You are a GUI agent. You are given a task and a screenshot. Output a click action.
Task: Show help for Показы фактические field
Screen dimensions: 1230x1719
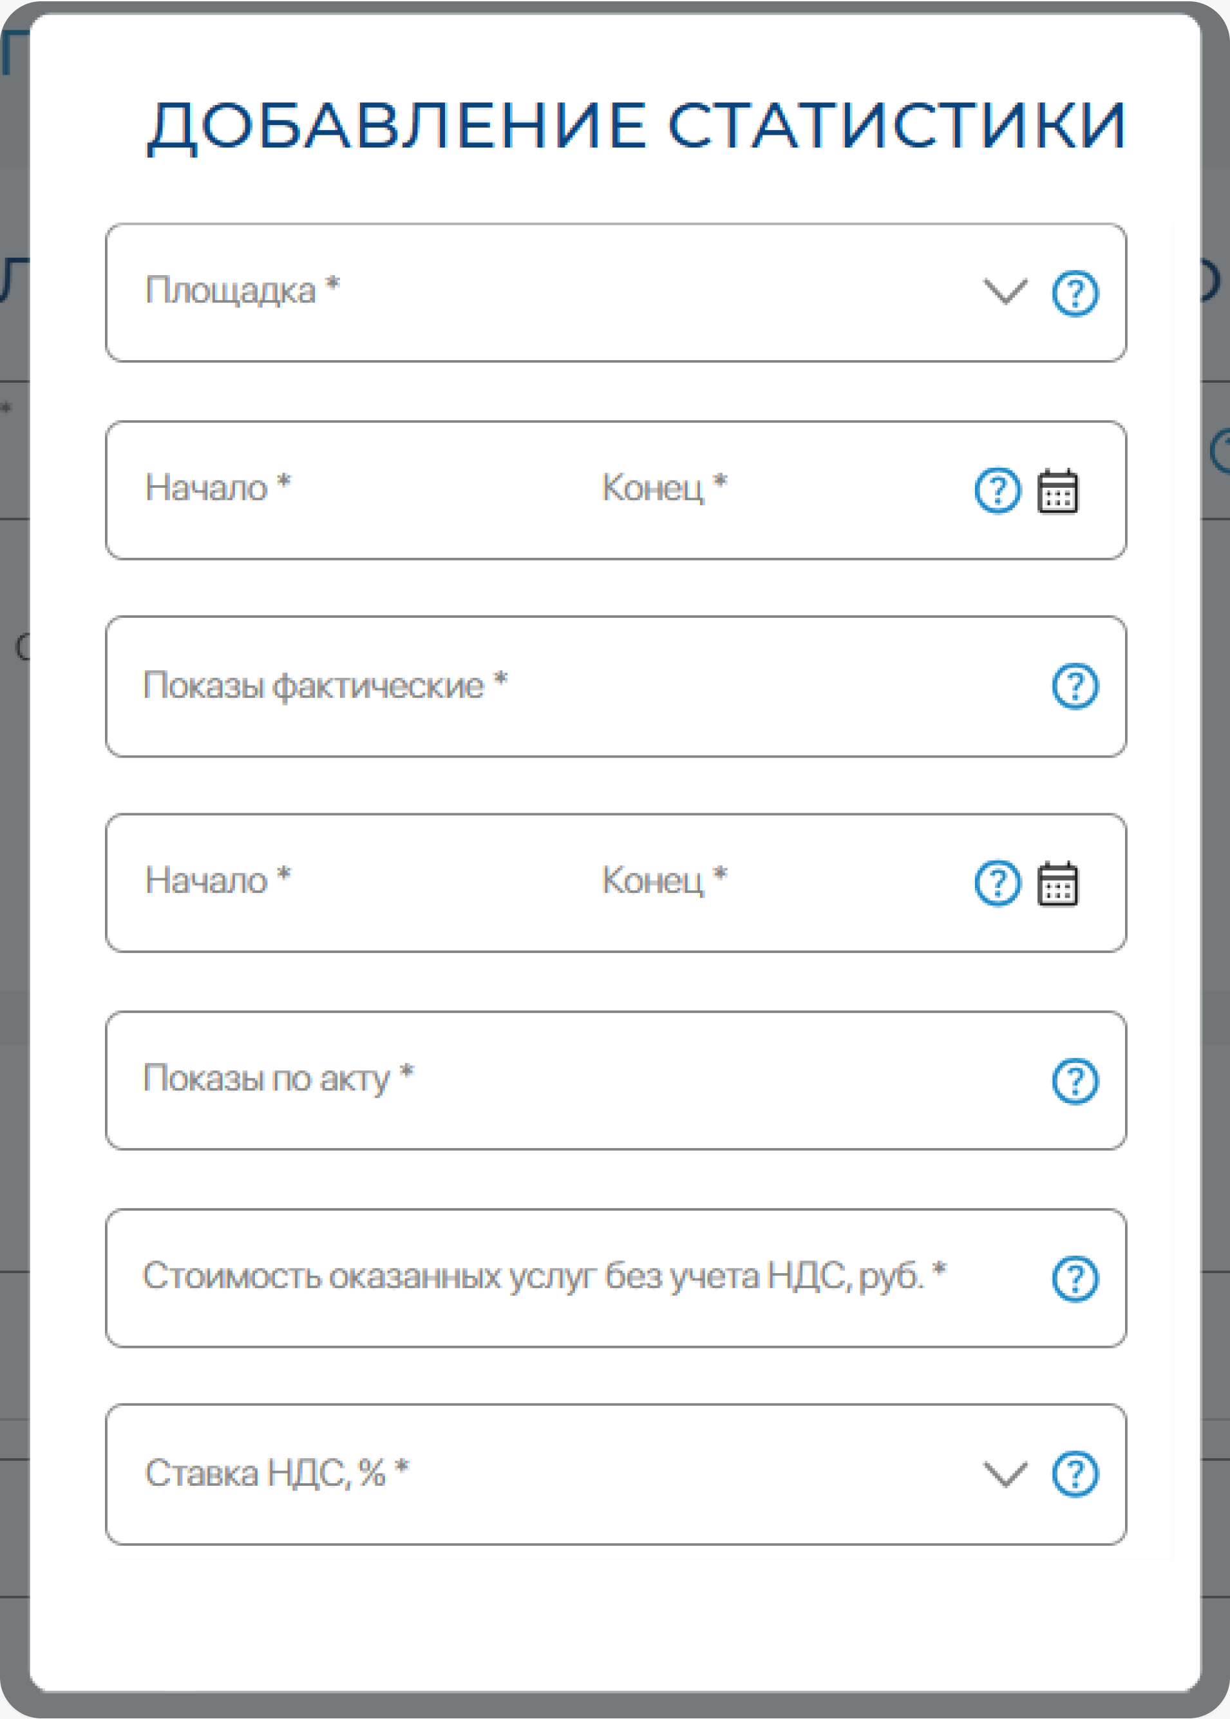(1075, 686)
